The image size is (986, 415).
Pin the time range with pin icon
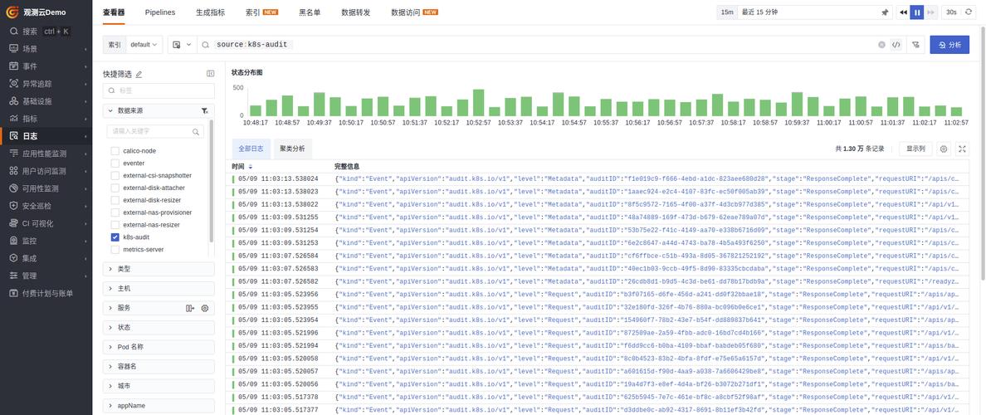pyautogui.click(x=885, y=12)
